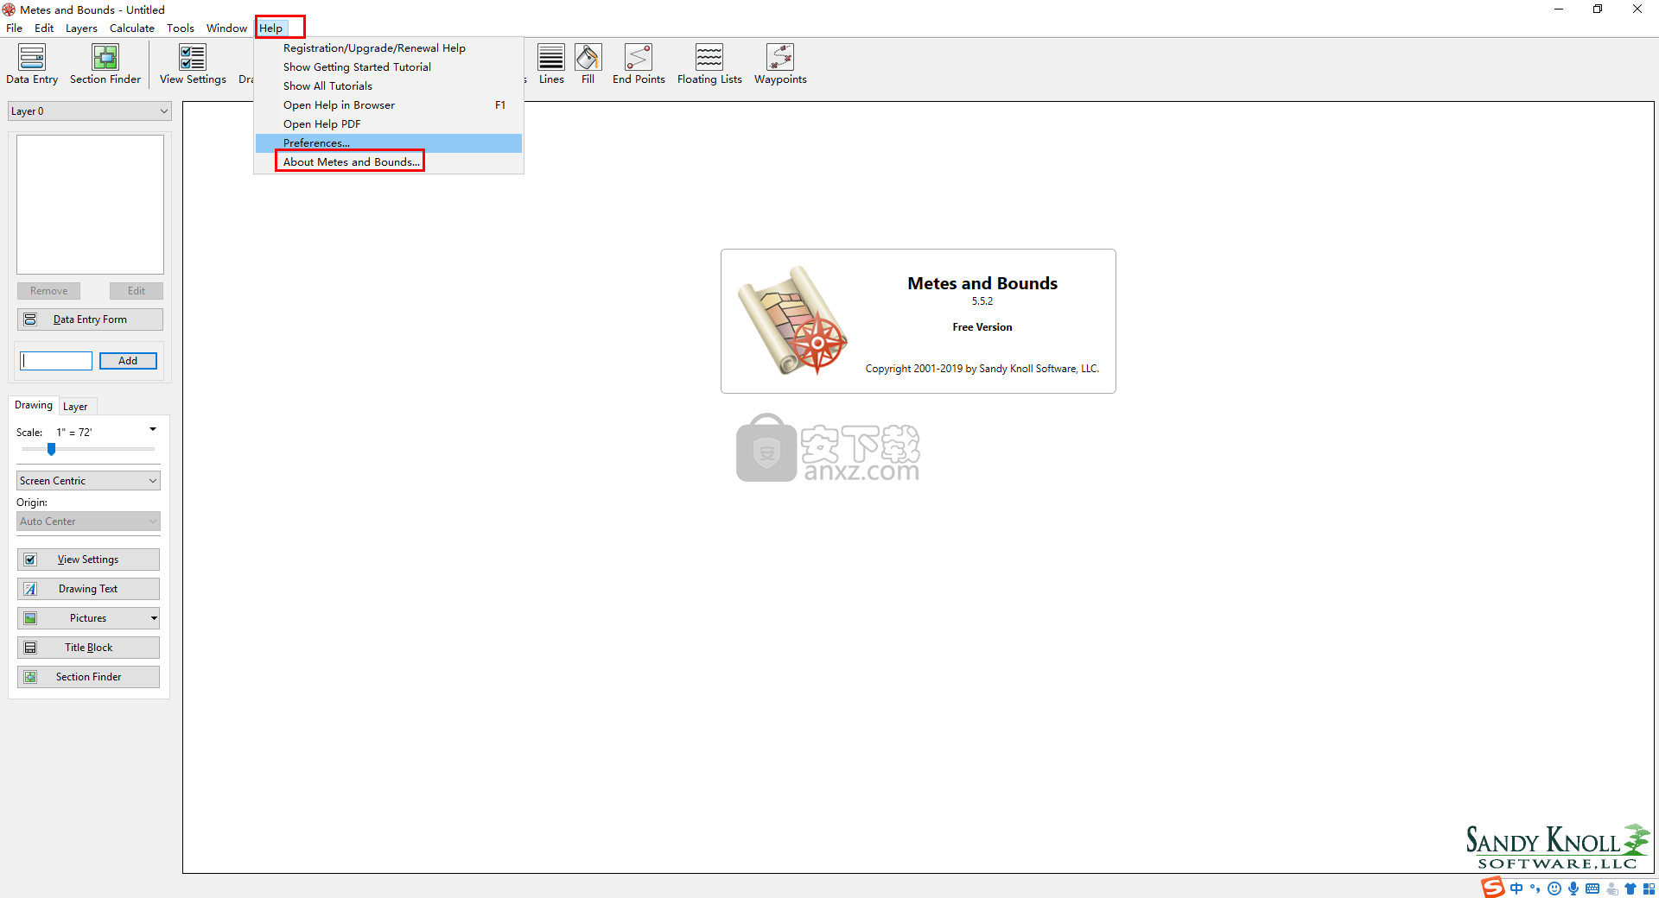
Task: Open Section Finder from the top toolbar
Action: [x=105, y=65]
